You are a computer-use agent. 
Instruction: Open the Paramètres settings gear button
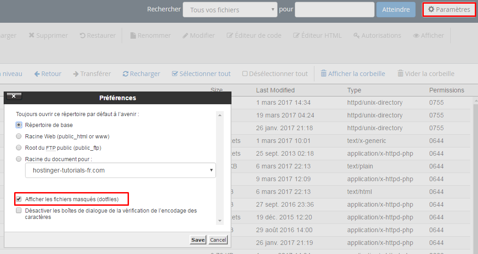(449, 10)
